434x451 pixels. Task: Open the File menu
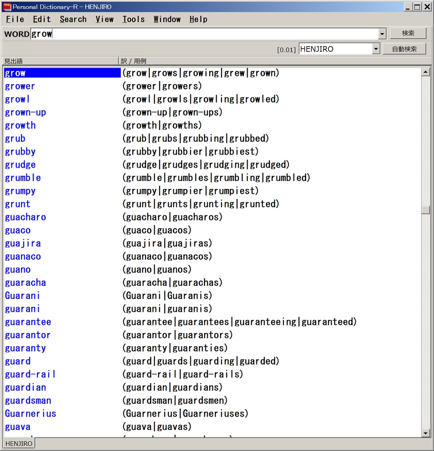15,19
